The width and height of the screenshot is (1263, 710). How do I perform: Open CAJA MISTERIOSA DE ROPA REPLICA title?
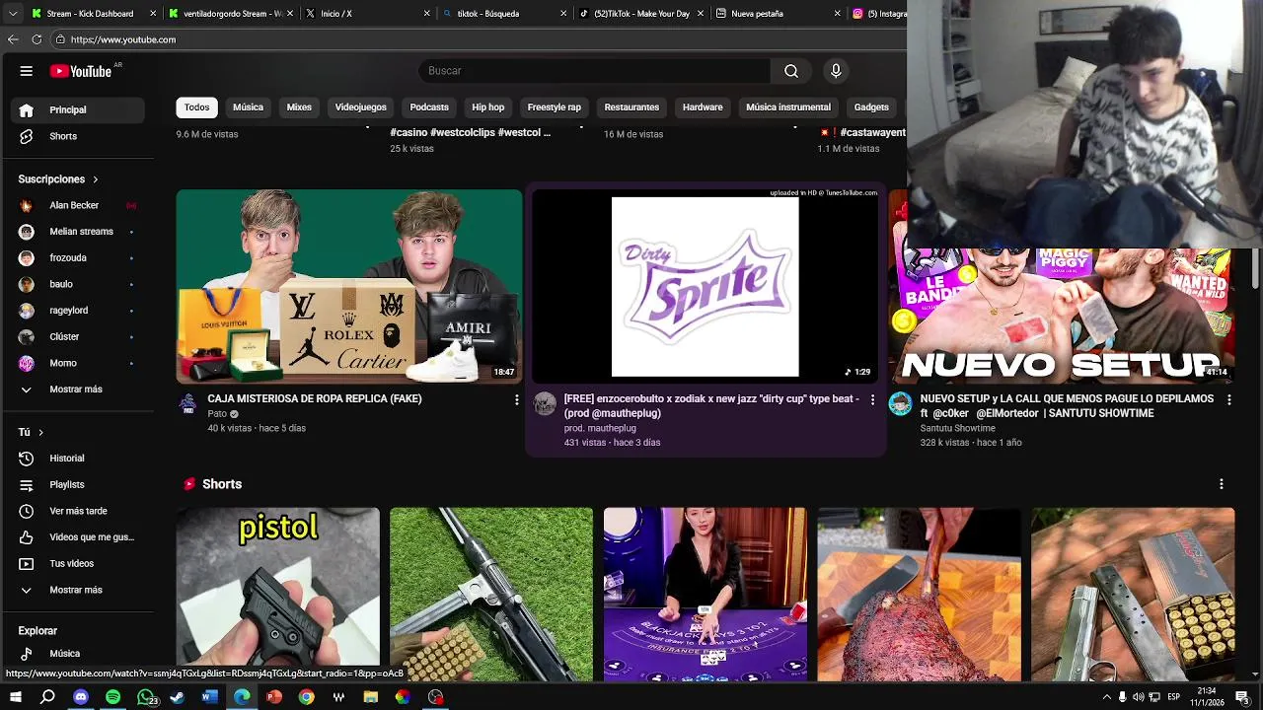[x=315, y=398]
